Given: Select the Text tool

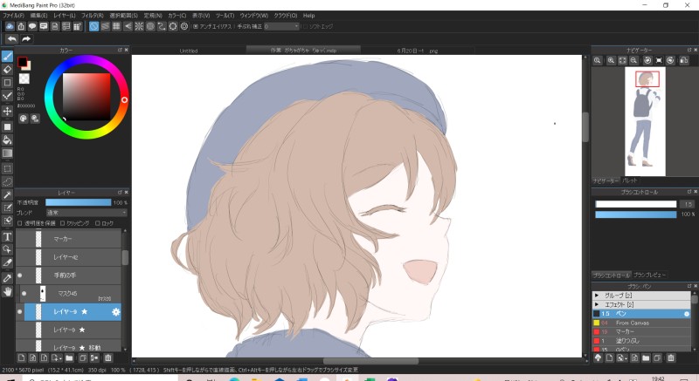Looking at the screenshot, I should tap(7, 236).
